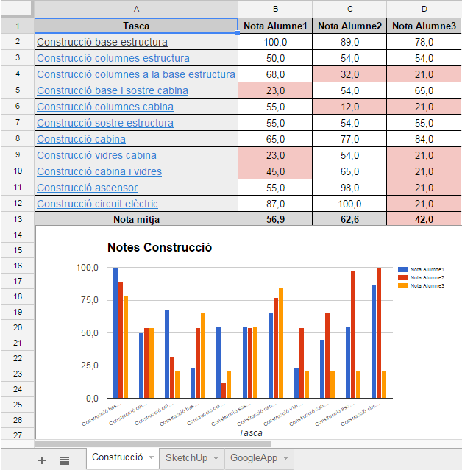Click the red Nota Alumne2 legend swatch

[x=403, y=277]
